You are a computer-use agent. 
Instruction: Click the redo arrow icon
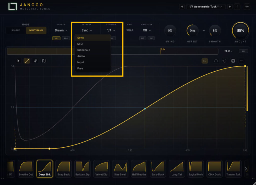coord(224,61)
